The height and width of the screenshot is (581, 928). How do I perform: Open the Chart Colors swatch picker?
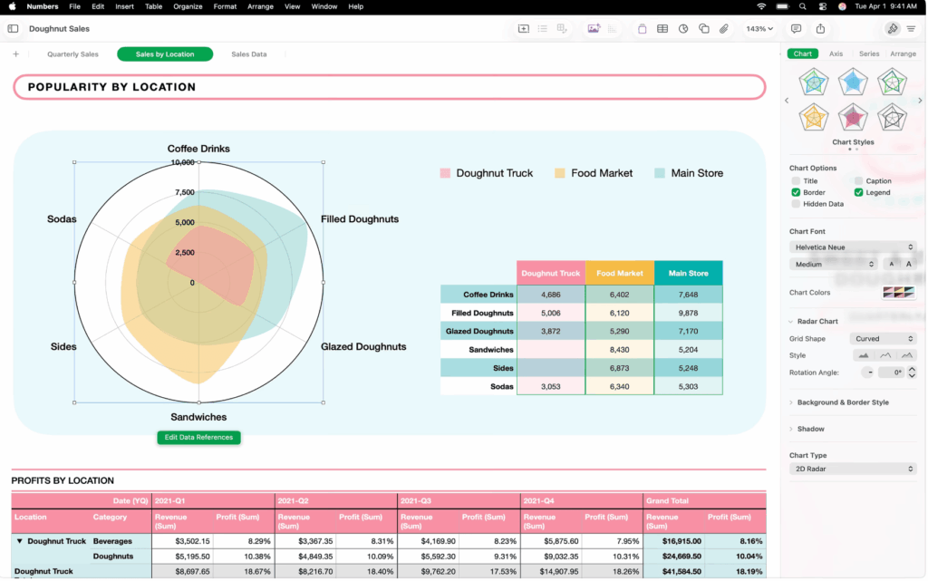click(x=900, y=291)
